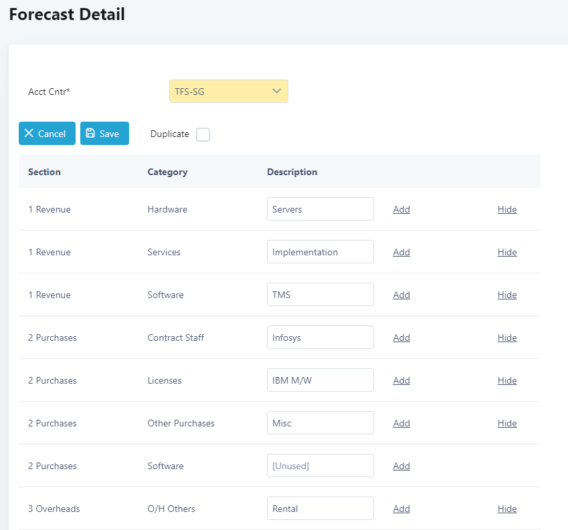This screenshot has height=530, width=568.
Task: Click Add link for Services row
Action: coord(401,252)
